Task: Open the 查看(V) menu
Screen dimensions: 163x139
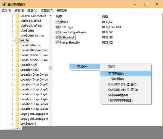Action: 32,11
